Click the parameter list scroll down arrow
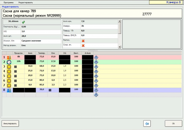The height and width of the screenshot is (130, 184). 119,47
